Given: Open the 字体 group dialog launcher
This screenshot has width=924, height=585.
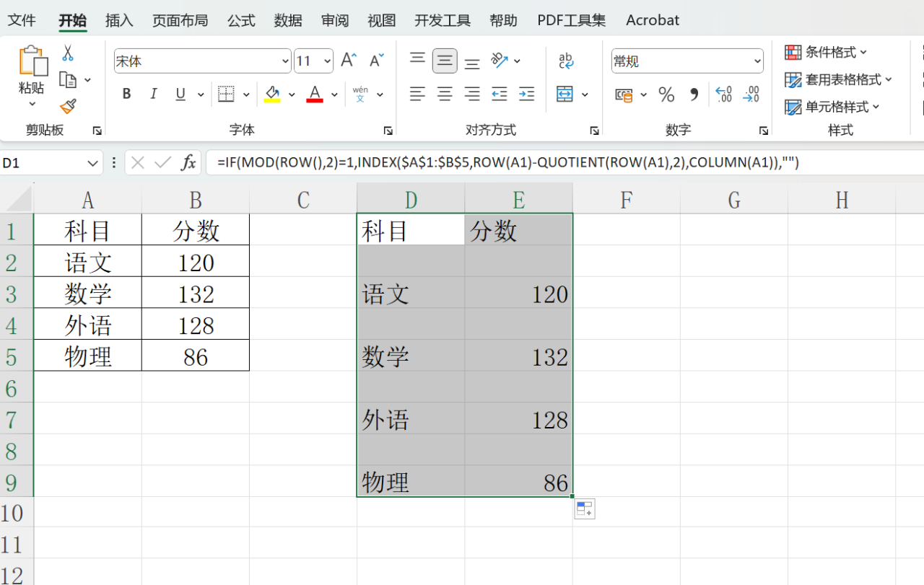Looking at the screenshot, I should click(x=388, y=131).
